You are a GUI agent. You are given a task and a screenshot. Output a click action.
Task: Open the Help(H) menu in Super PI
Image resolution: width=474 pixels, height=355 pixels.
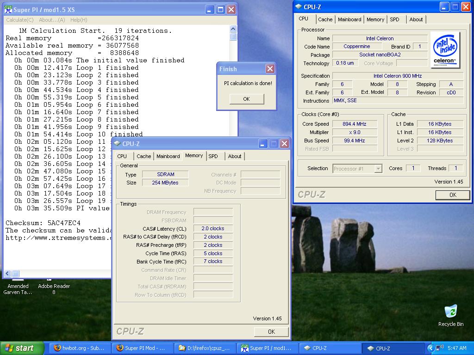point(79,20)
